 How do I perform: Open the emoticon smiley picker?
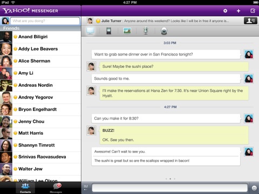(254, 188)
